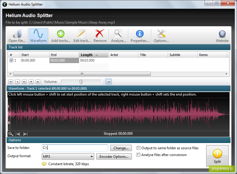Click the 'Constant bitrate, 320 kbps' text
The width and height of the screenshot is (237, 174).
[69, 164]
